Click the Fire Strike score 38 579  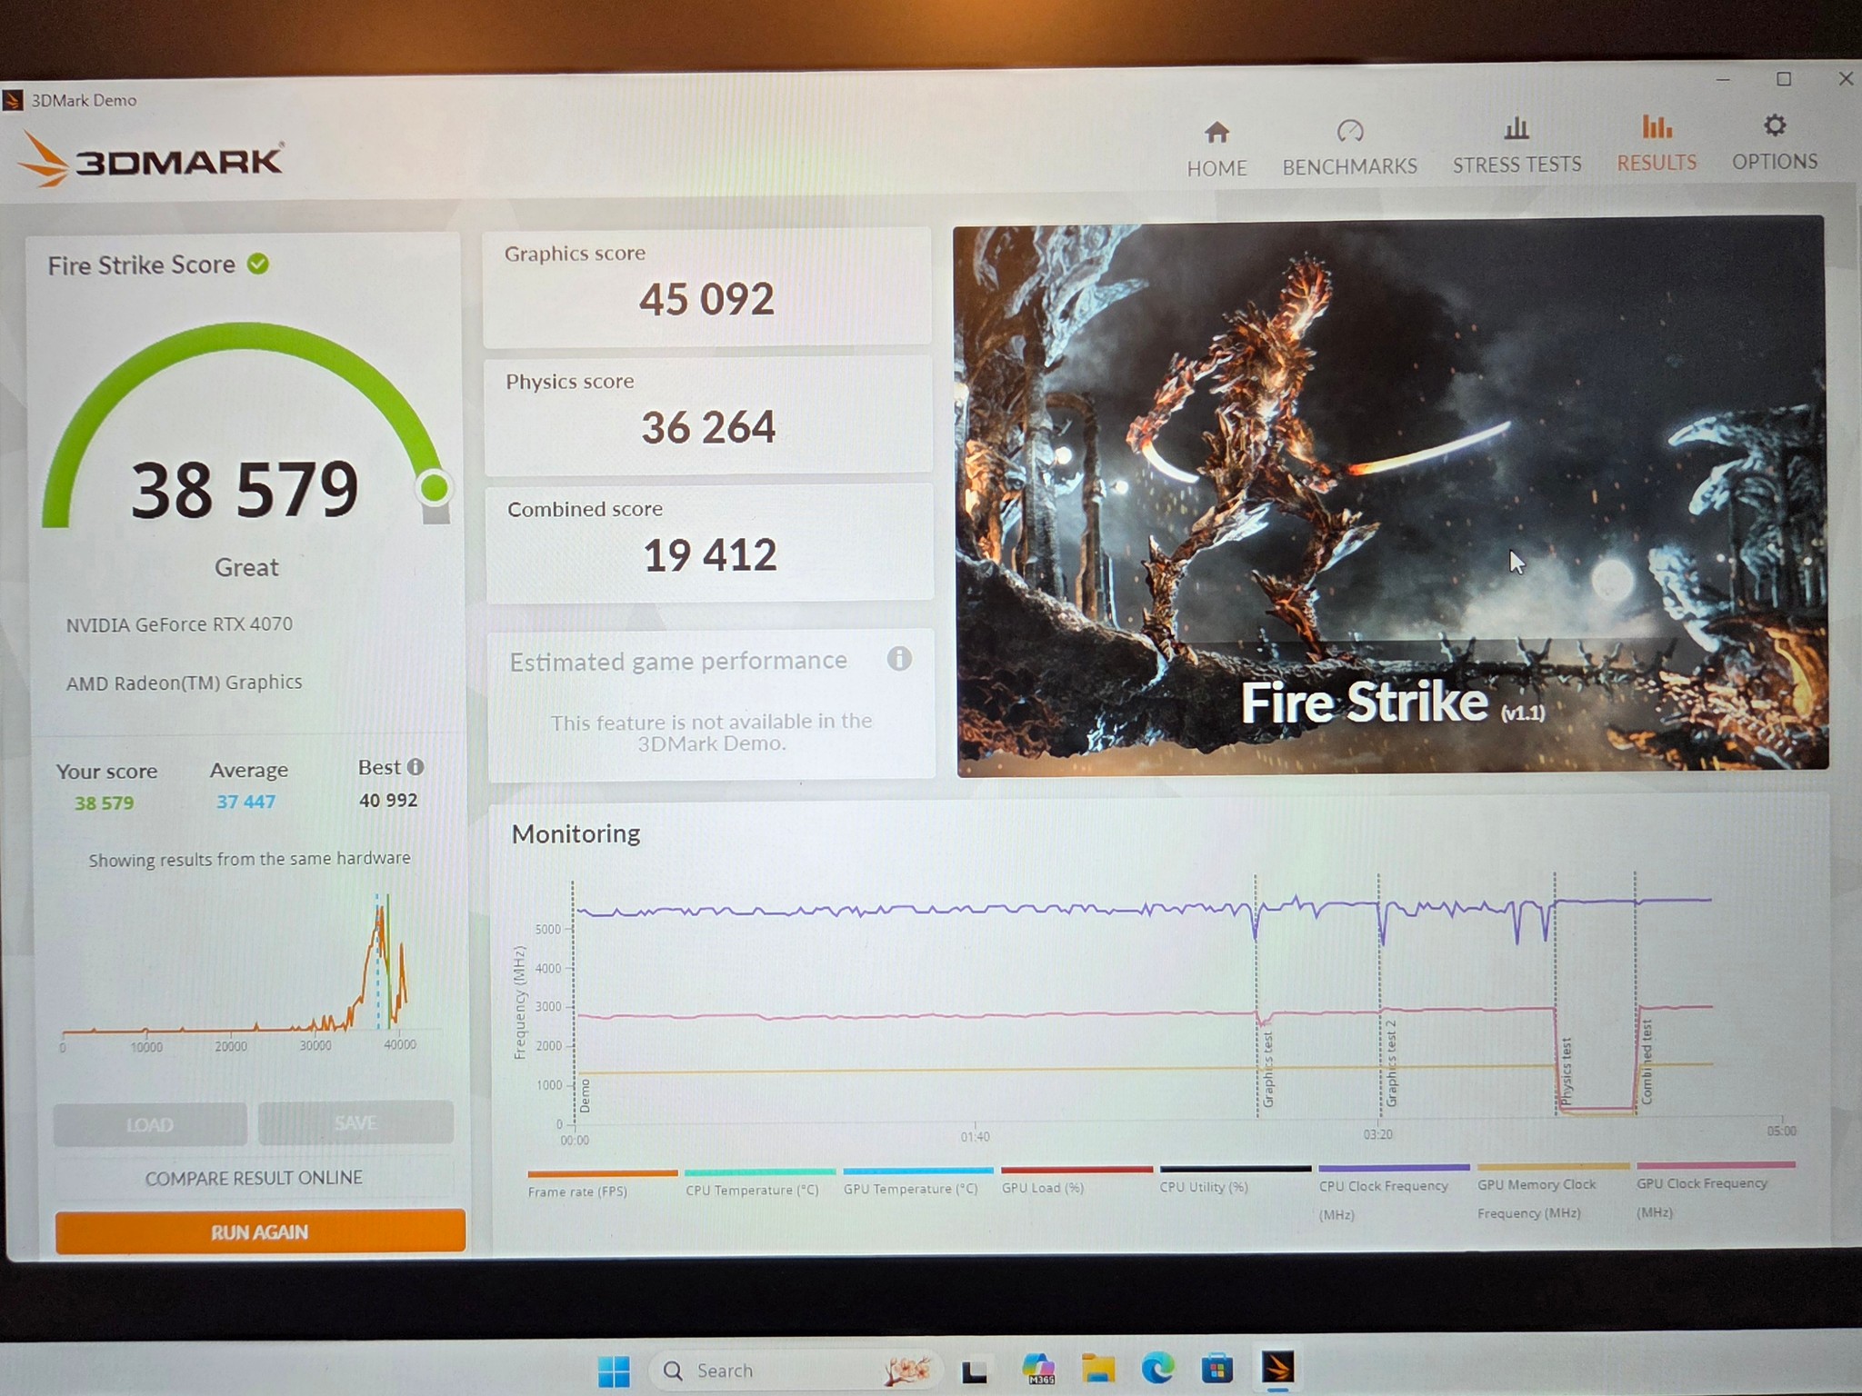coord(245,490)
